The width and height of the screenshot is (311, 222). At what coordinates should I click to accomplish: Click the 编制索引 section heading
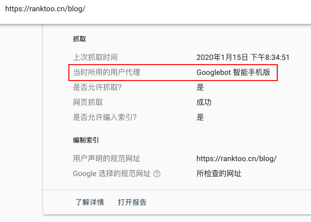(86, 140)
